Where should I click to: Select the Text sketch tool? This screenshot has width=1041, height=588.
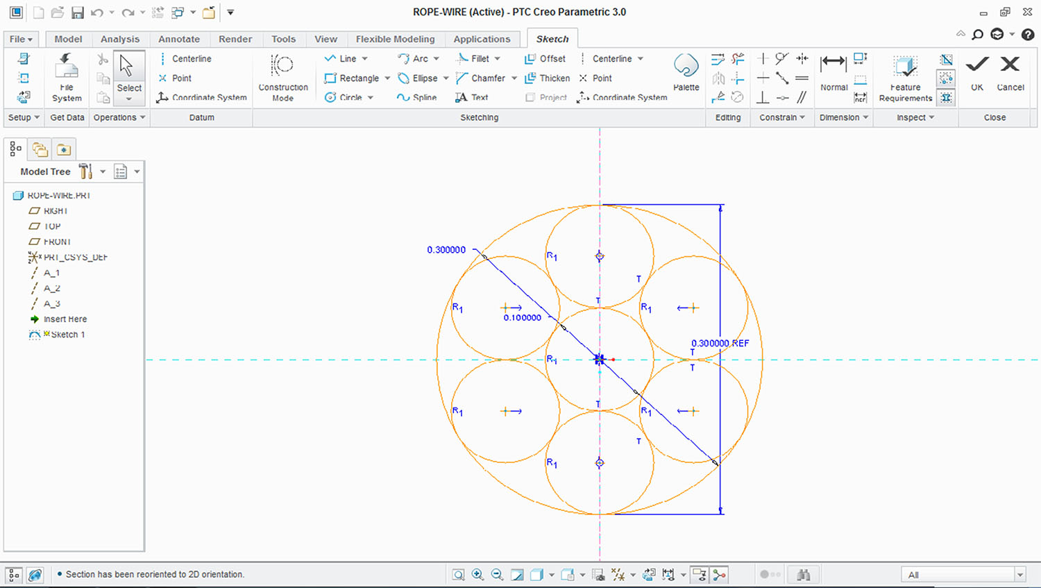[x=472, y=97]
